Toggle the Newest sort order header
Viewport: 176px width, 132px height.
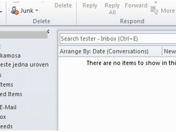(x=170, y=51)
